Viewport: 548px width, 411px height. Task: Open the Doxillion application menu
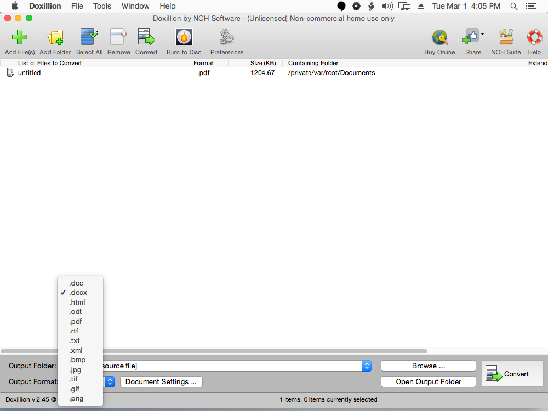click(45, 6)
